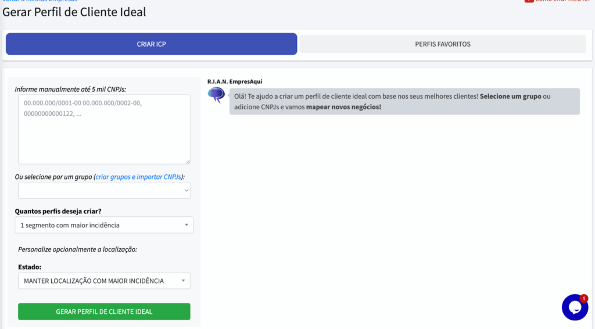Click the 'Voltar a Minhas Empresas' link
Viewport: 595px width, 329px height.
coord(40,1)
